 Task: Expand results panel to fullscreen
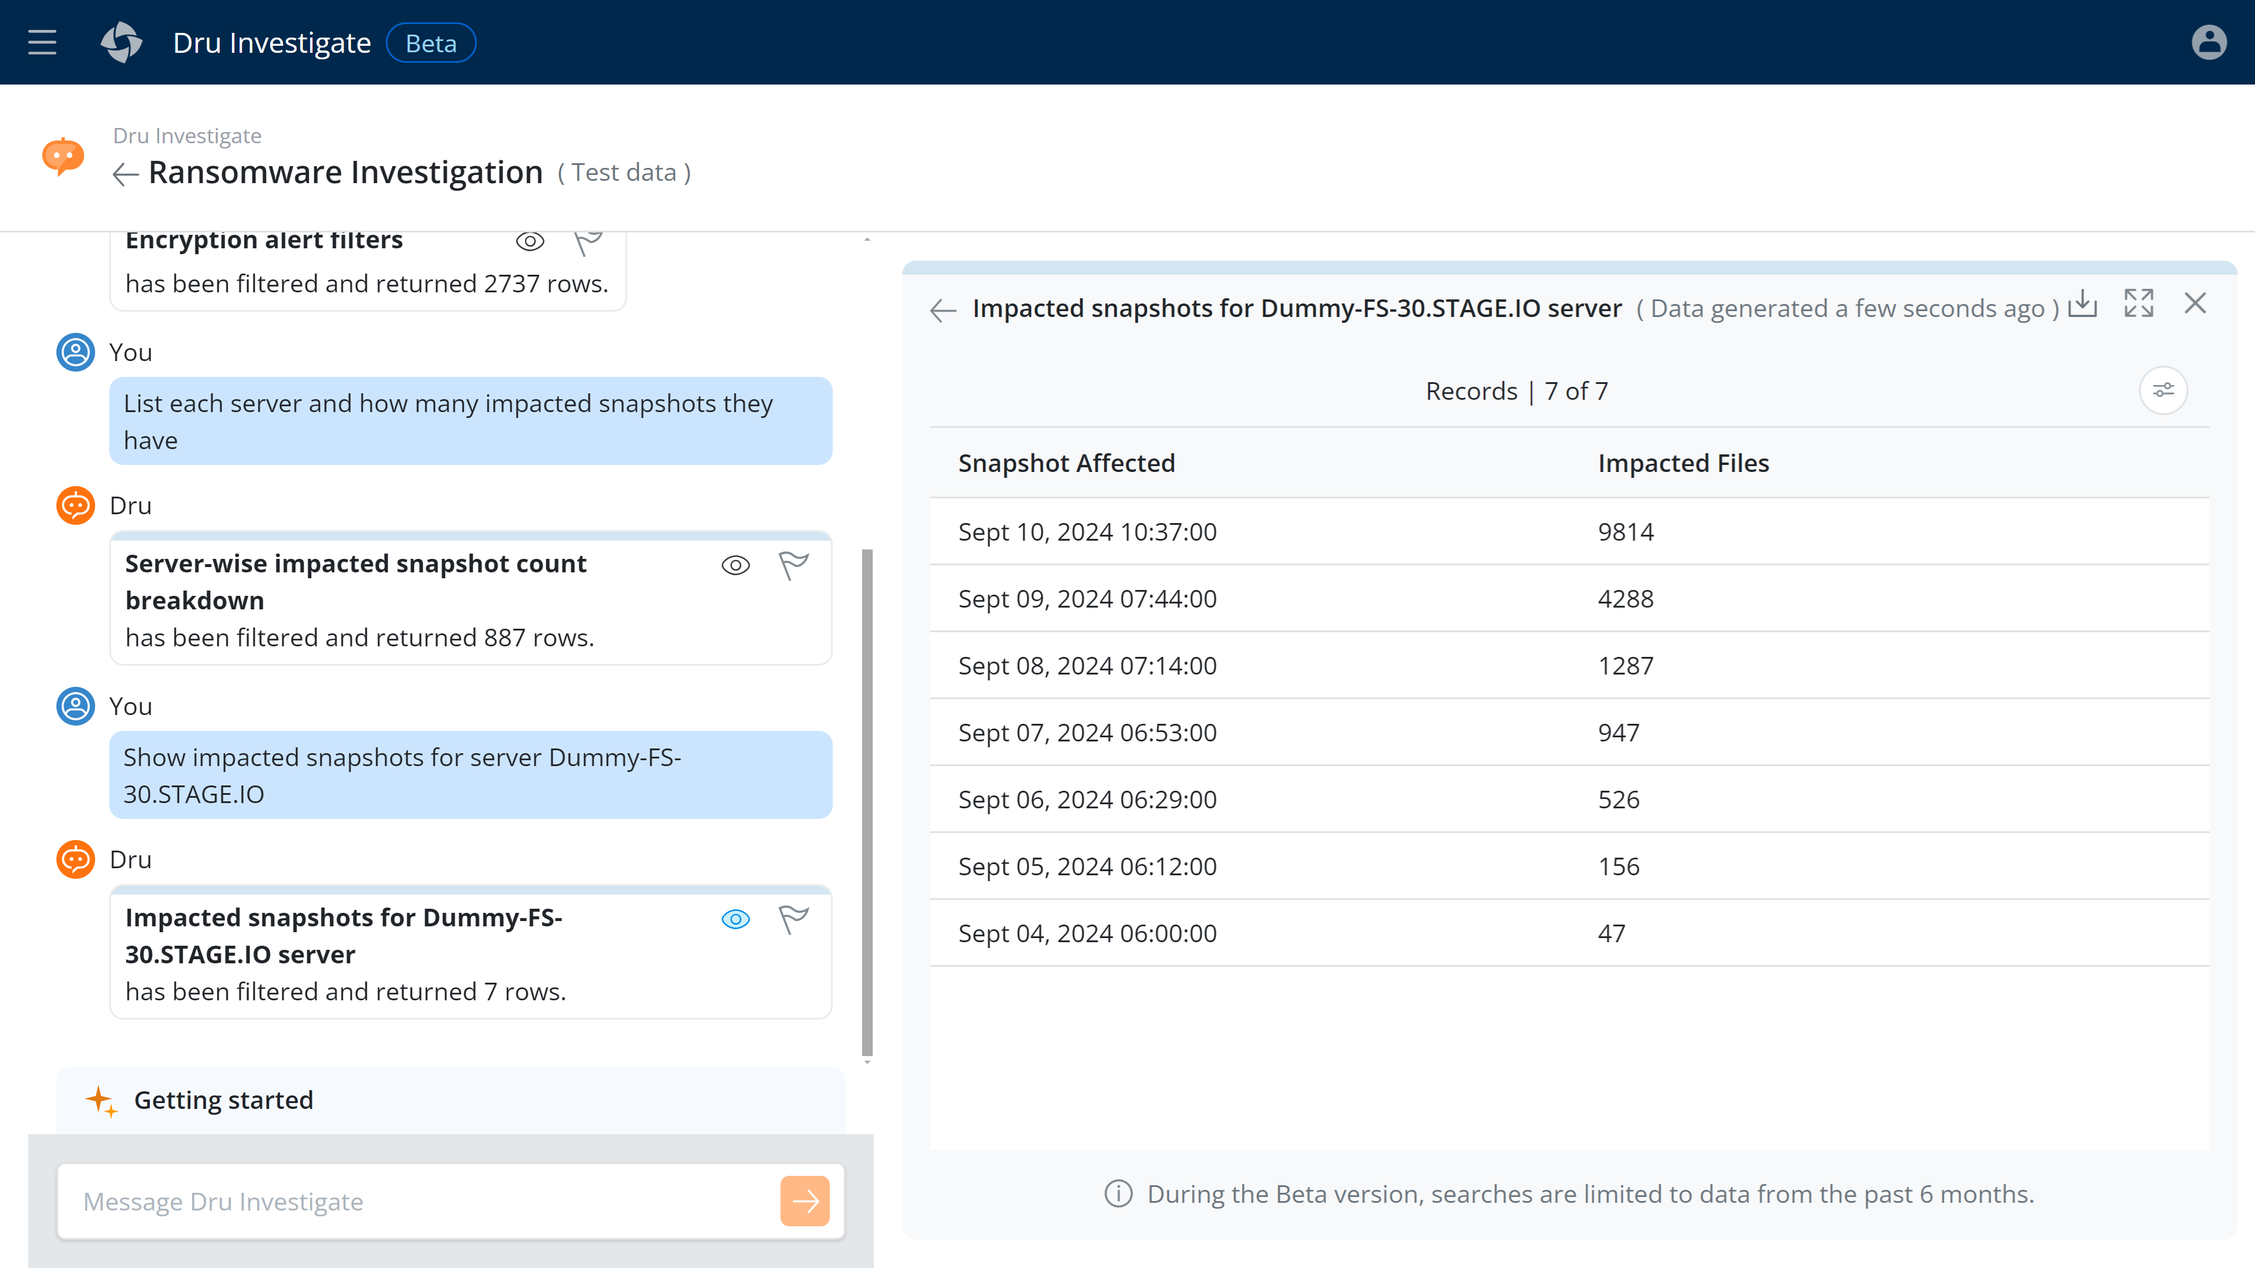click(x=2139, y=303)
